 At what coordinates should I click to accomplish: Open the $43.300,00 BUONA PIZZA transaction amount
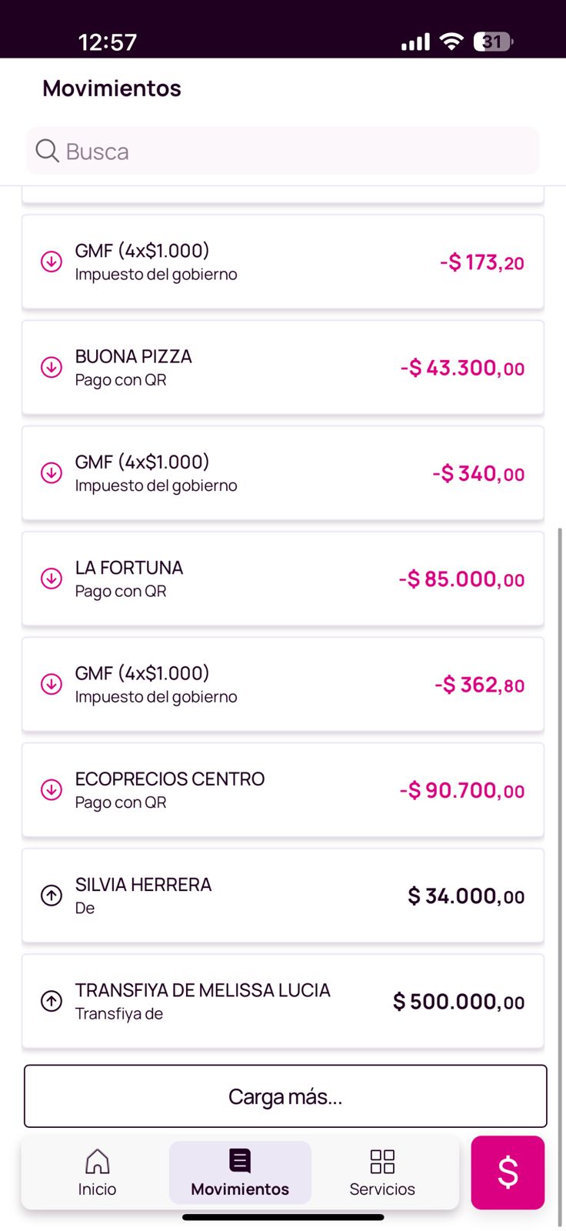[462, 368]
